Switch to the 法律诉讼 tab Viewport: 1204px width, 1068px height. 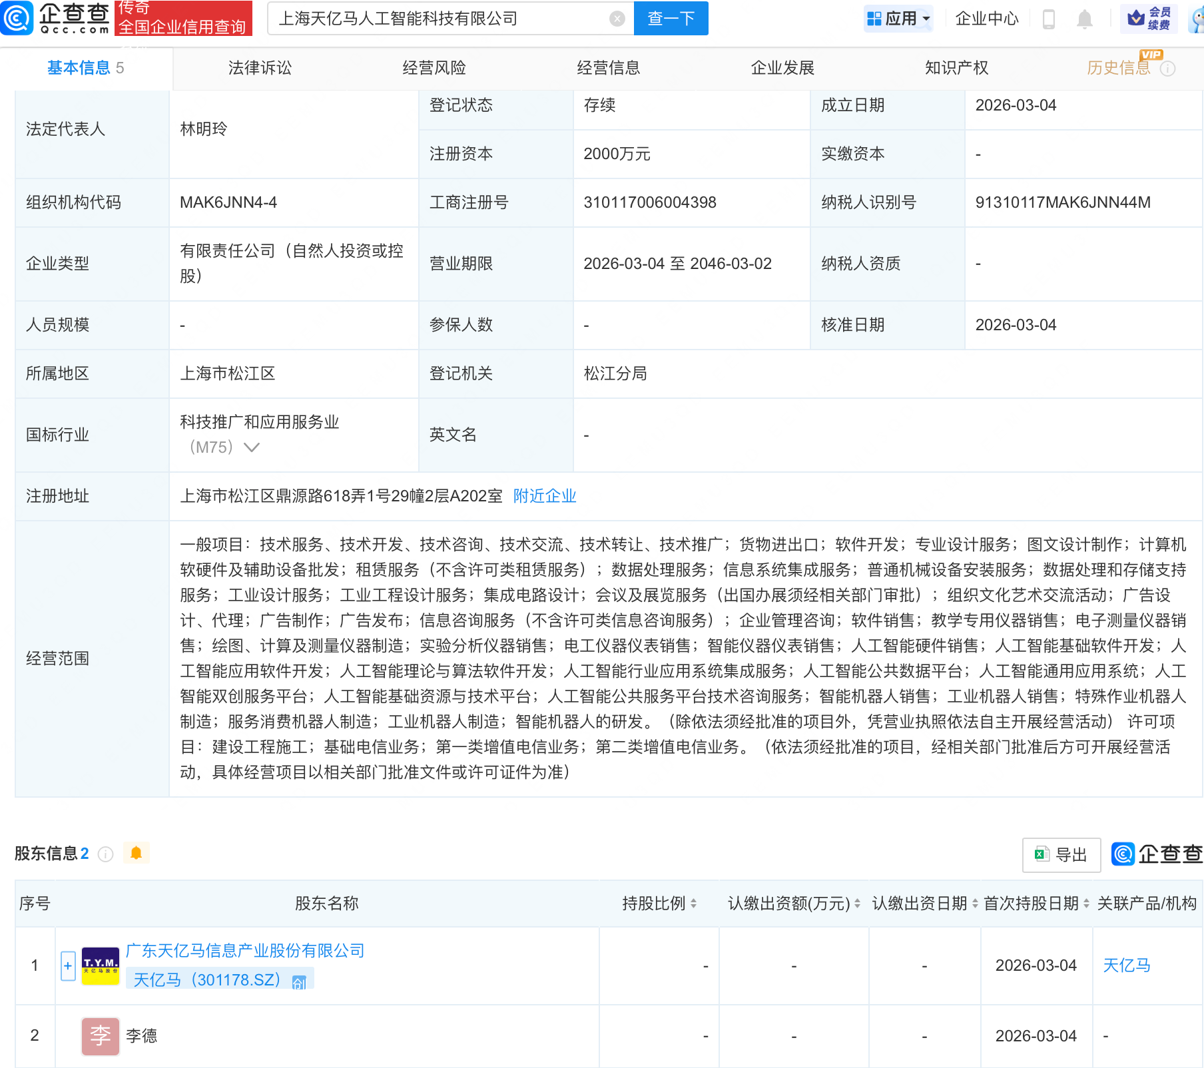coord(260,68)
